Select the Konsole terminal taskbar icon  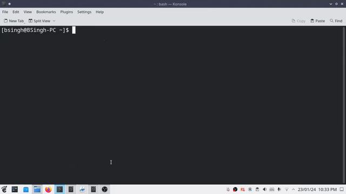59,189
